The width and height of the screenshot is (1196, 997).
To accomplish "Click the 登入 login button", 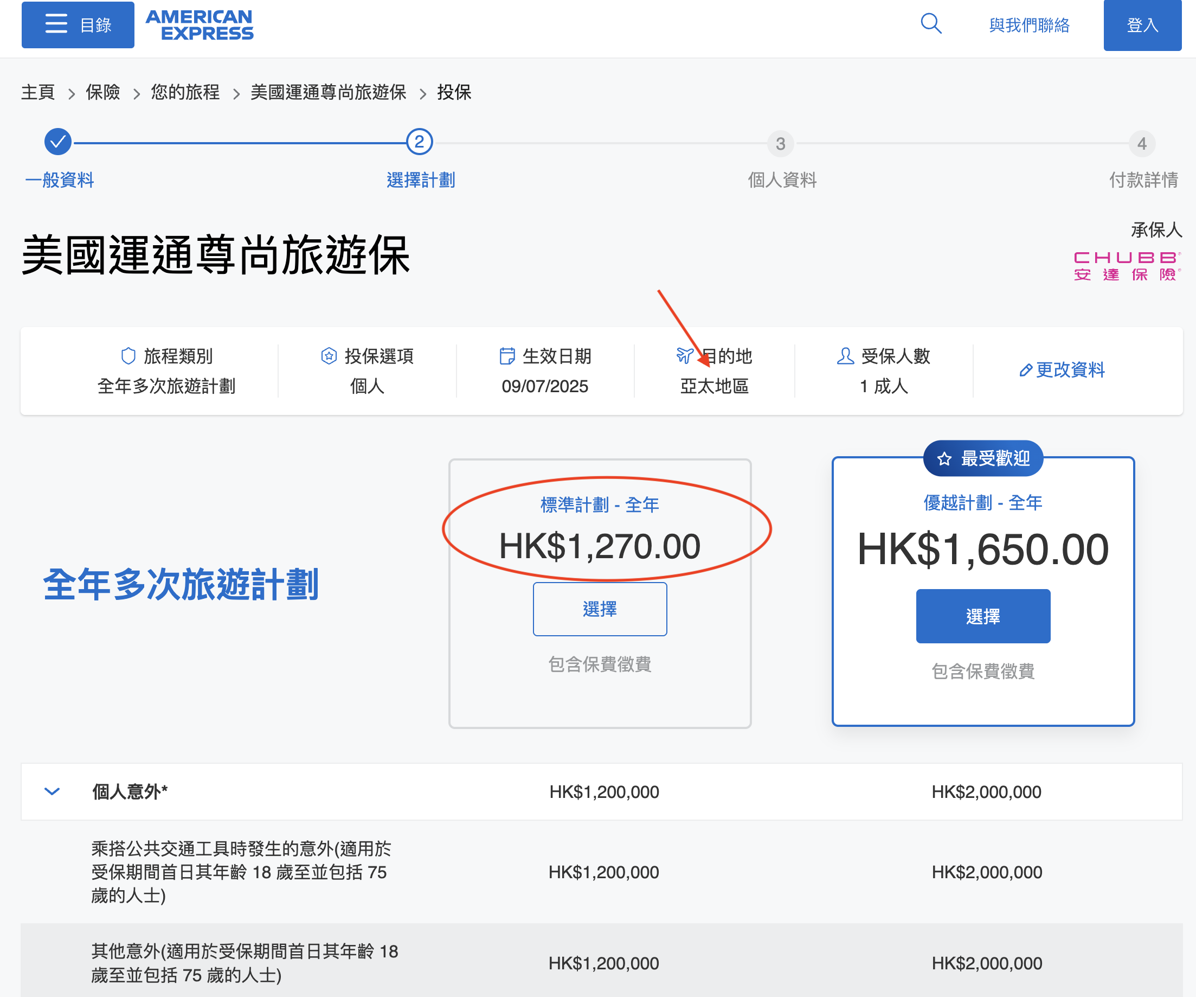I will (x=1142, y=25).
